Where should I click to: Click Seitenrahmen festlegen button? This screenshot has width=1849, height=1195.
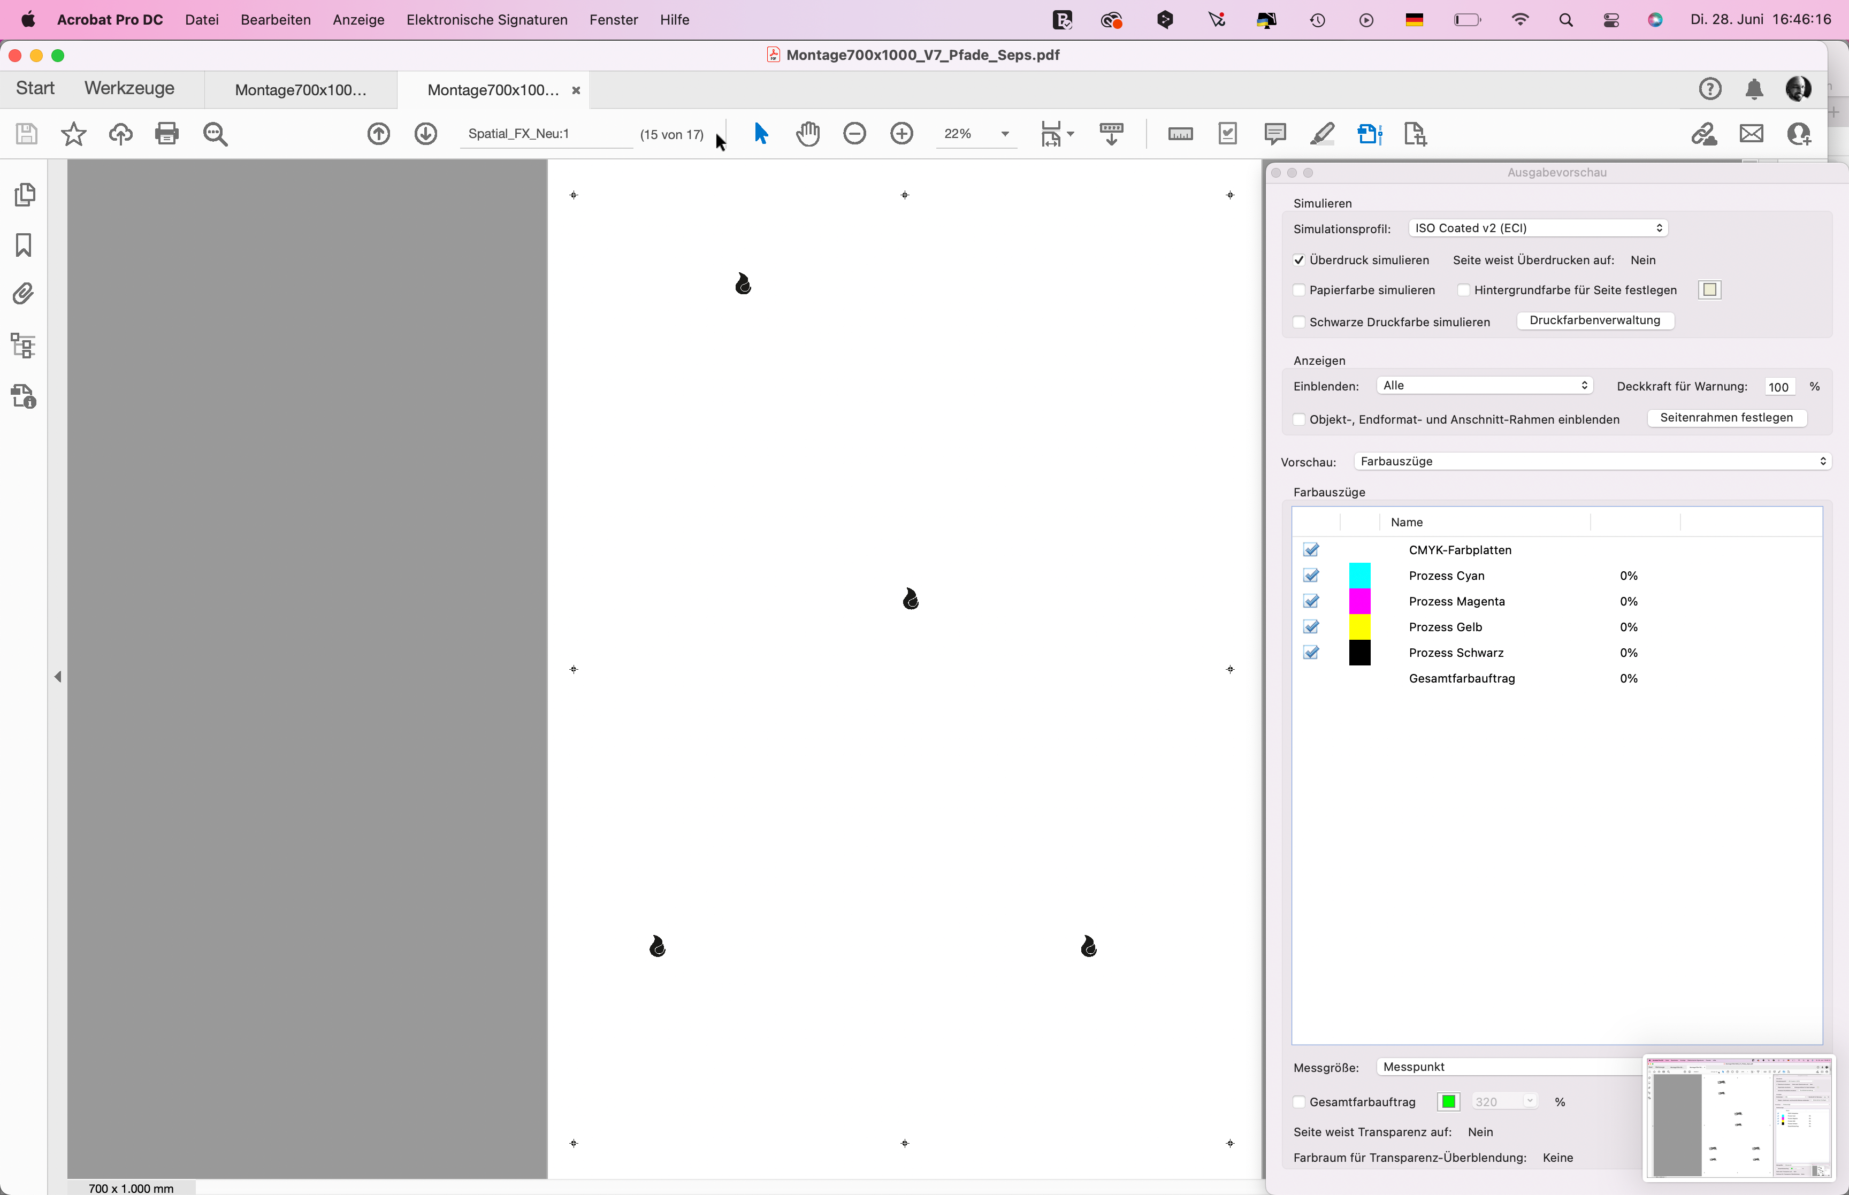pos(1725,417)
